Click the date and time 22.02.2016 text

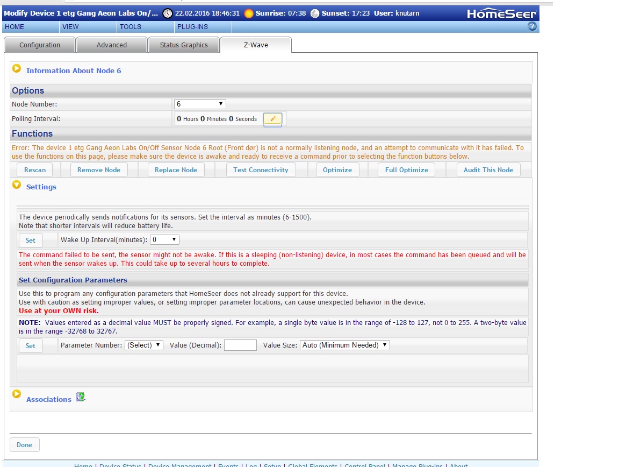click(x=207, y=13)
